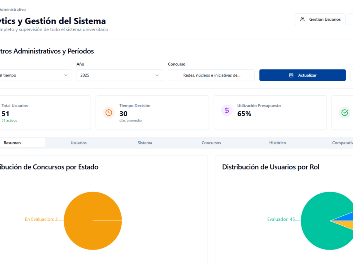Click the database icon on Actualizar button
353x265 pixels.
291,75
